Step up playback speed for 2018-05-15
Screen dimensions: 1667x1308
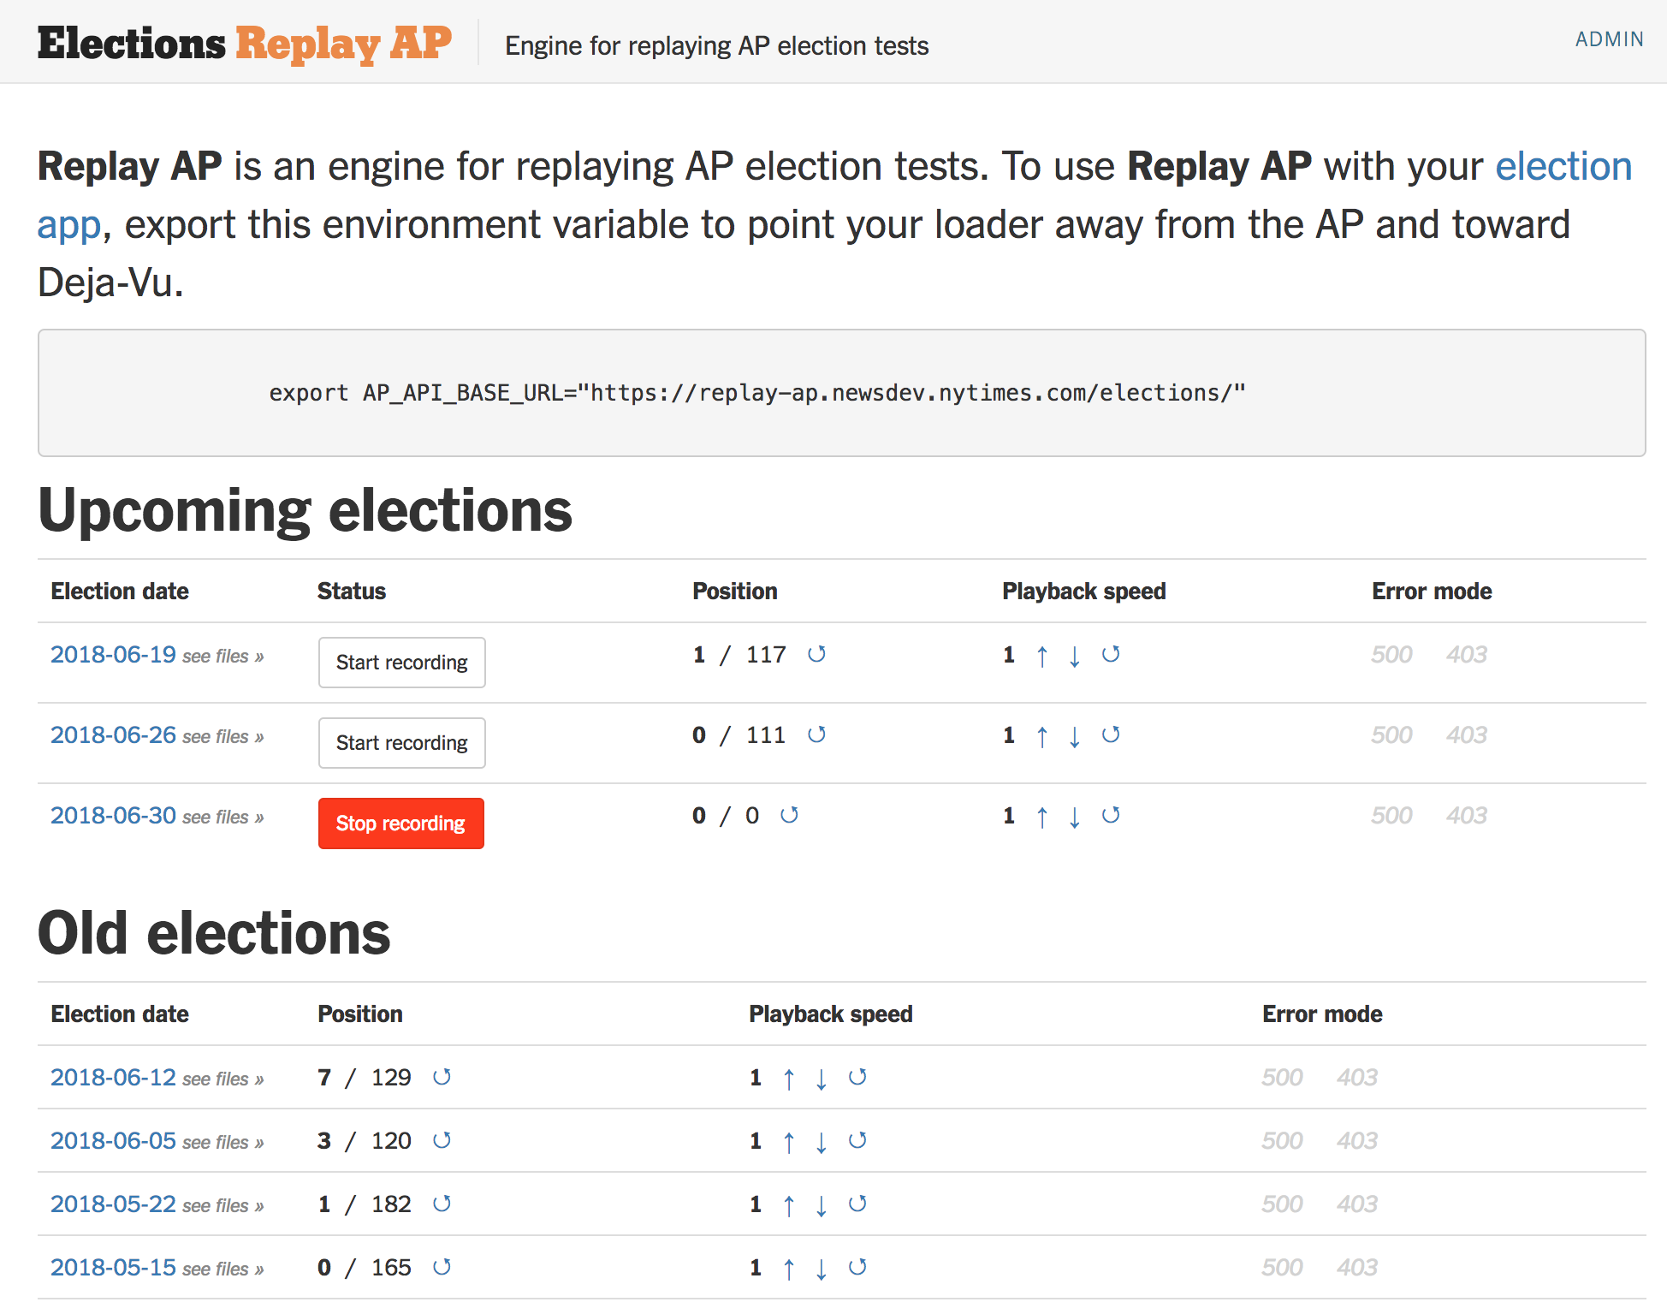pos(788,1268)
